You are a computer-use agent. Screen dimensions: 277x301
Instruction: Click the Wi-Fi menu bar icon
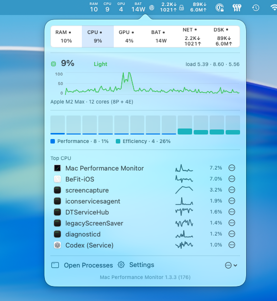274,7
